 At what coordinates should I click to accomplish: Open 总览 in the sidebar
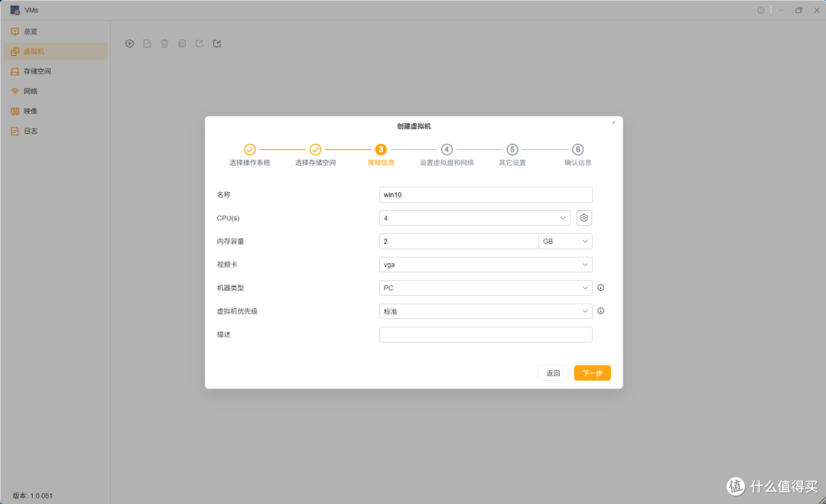(55, 31)
